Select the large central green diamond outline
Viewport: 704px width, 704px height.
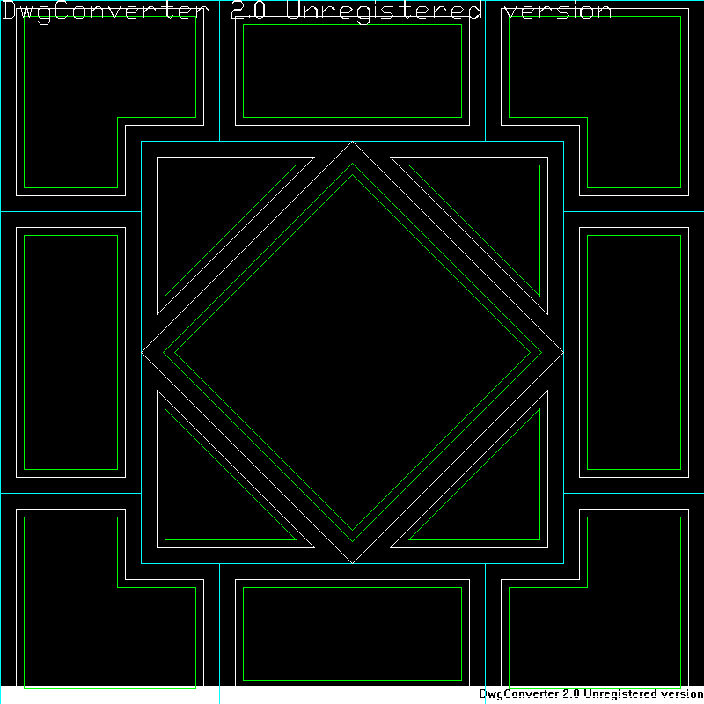353,353
